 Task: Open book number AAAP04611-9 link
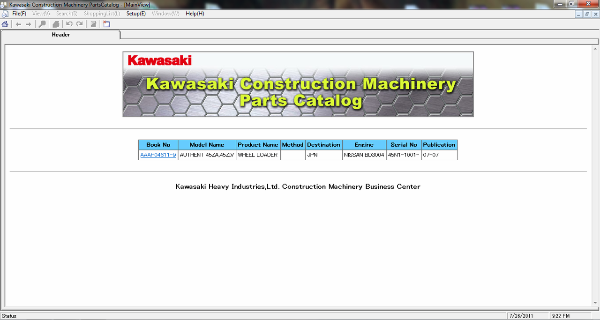tap(158, 155)
